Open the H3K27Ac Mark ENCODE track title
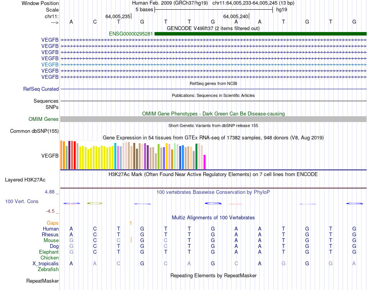The height and width of the screenshot is (290, 367). [x=213, y=175]
